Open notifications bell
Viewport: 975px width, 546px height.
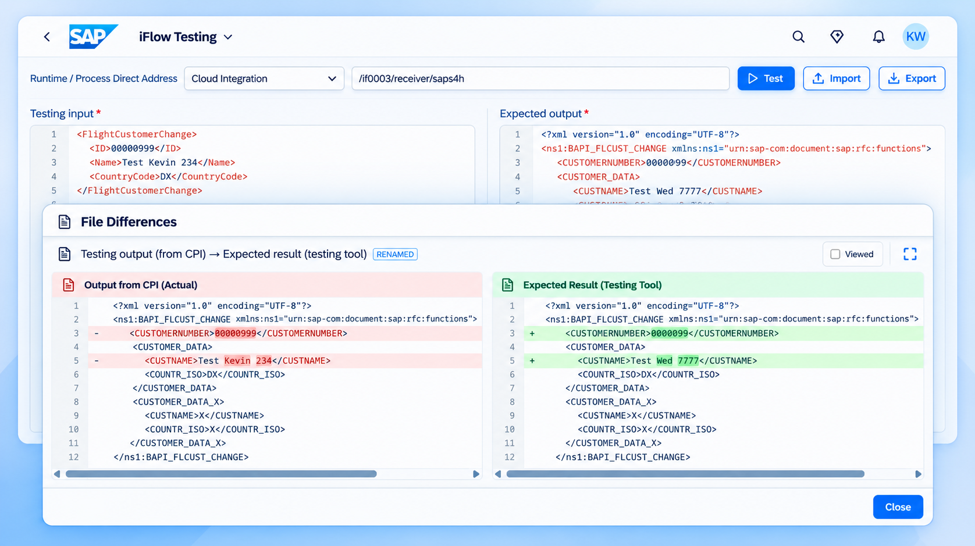[878, 37]
